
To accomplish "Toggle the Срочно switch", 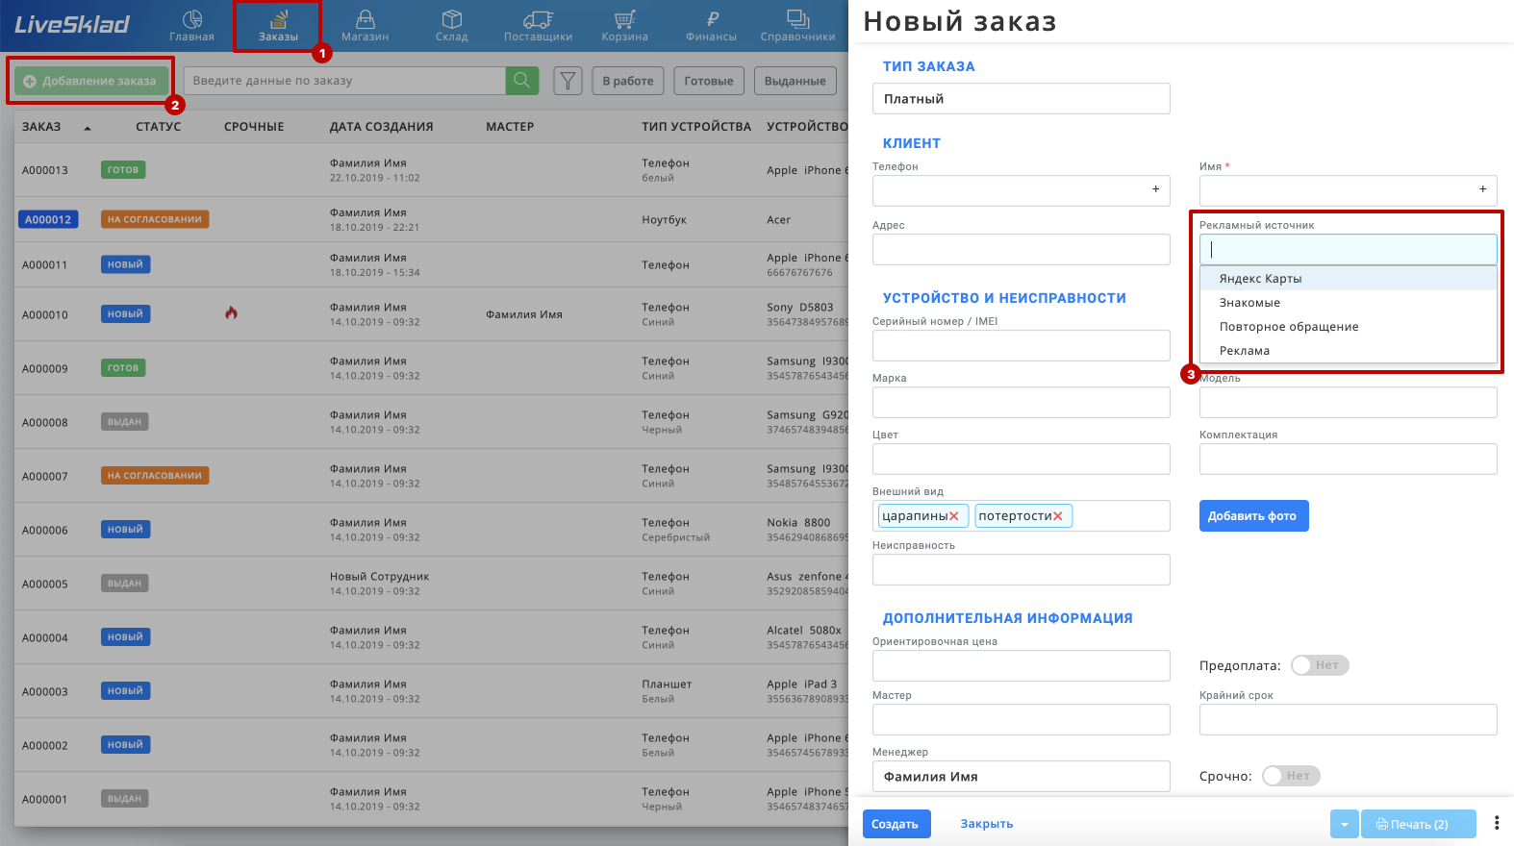I will (x=1291, y=776).
